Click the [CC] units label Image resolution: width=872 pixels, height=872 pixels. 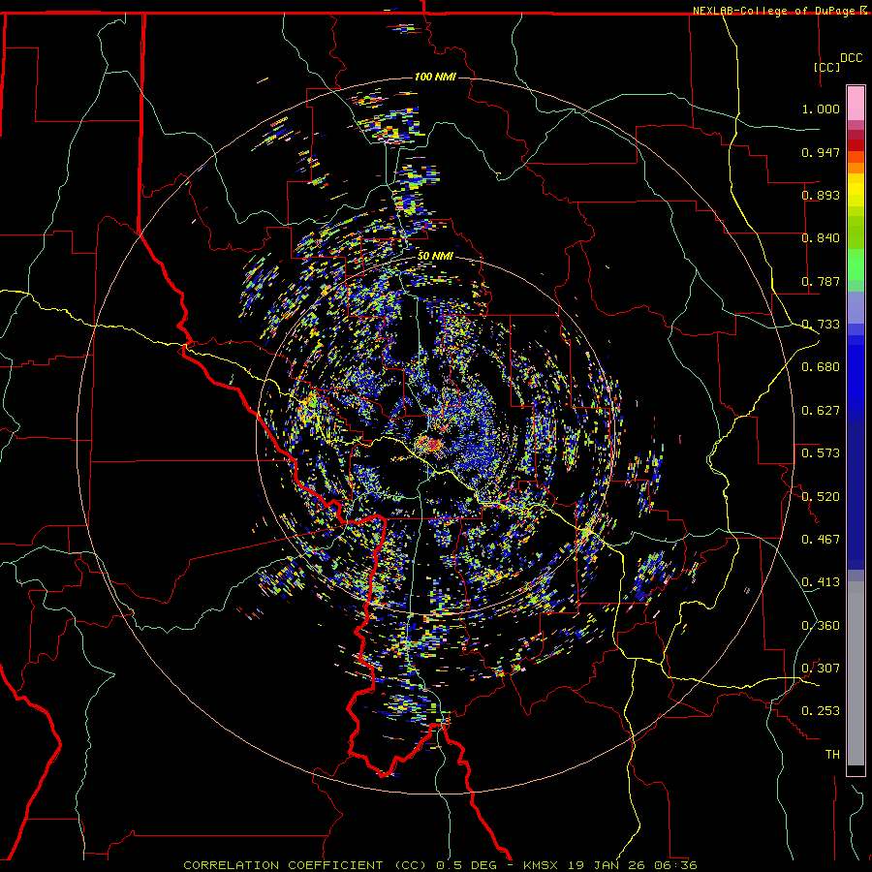827,67
